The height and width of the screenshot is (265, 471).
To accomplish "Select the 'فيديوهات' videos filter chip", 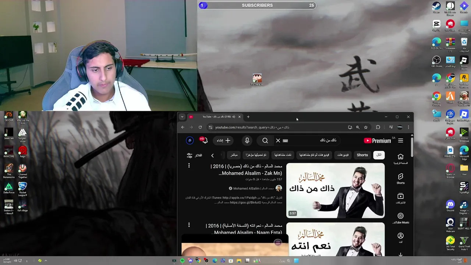I will click(343, 155).
